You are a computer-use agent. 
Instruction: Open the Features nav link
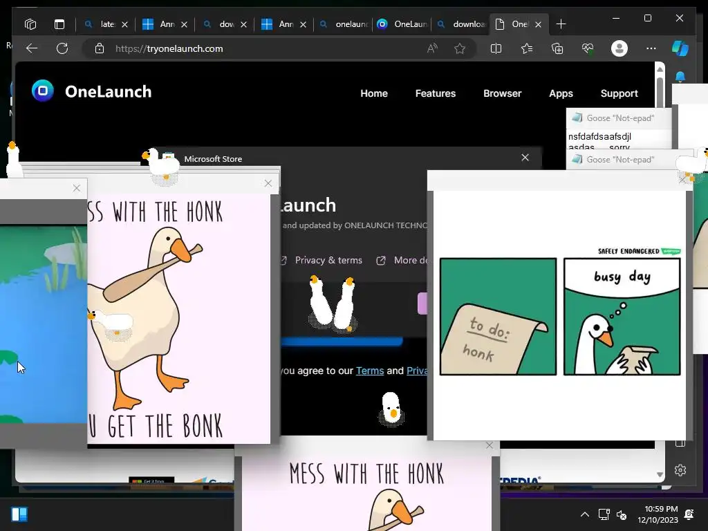[x=436, y=93]
